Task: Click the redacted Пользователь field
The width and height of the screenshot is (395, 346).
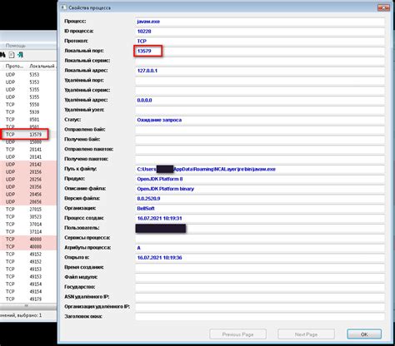Action: [260, 228]
